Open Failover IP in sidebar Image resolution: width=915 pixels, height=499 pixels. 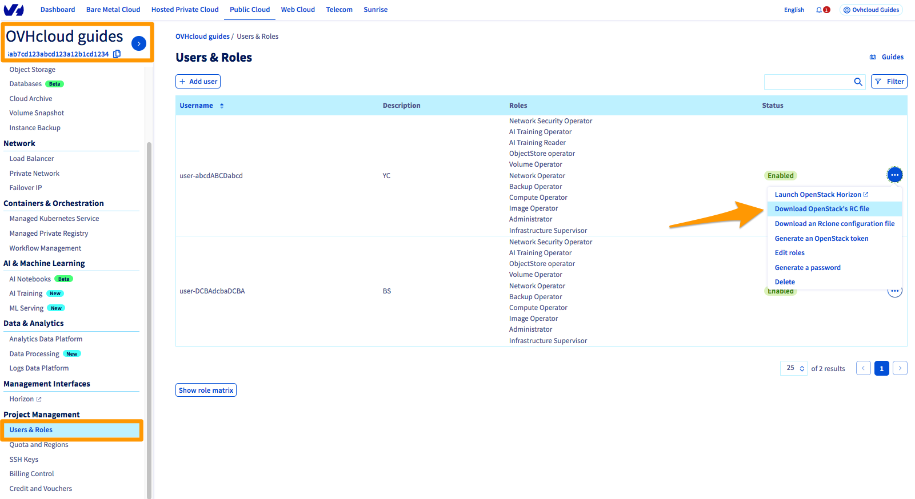click(26, 188)
